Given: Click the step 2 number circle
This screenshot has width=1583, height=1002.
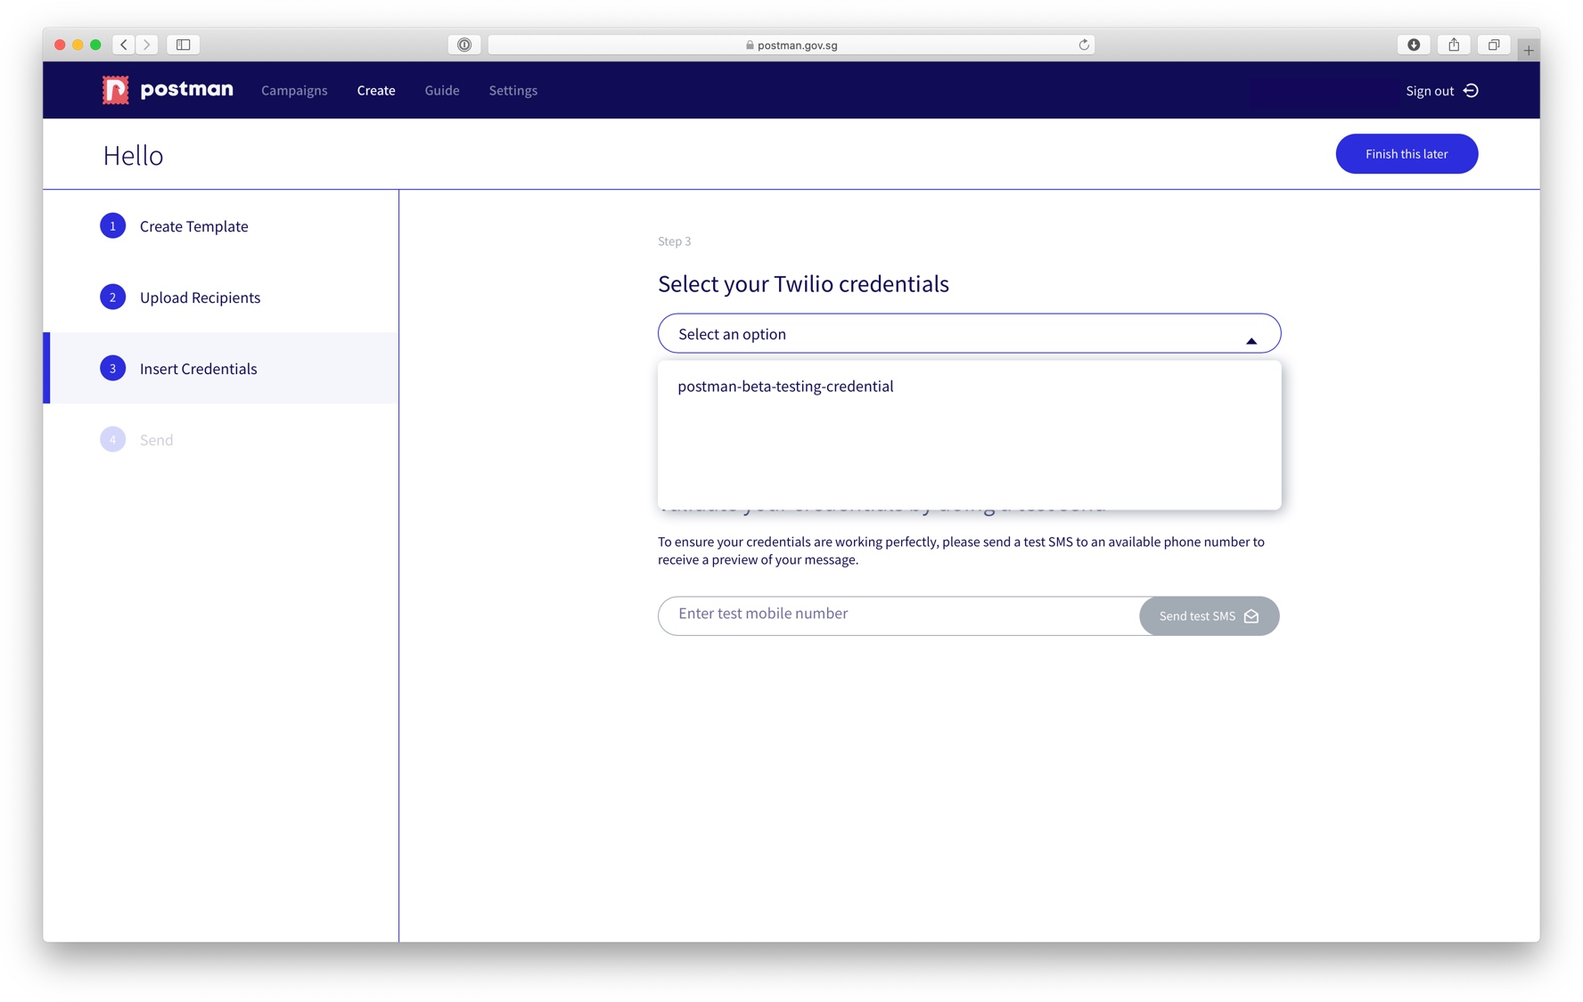Looking at the screenshot, I should tap(112, 297).
